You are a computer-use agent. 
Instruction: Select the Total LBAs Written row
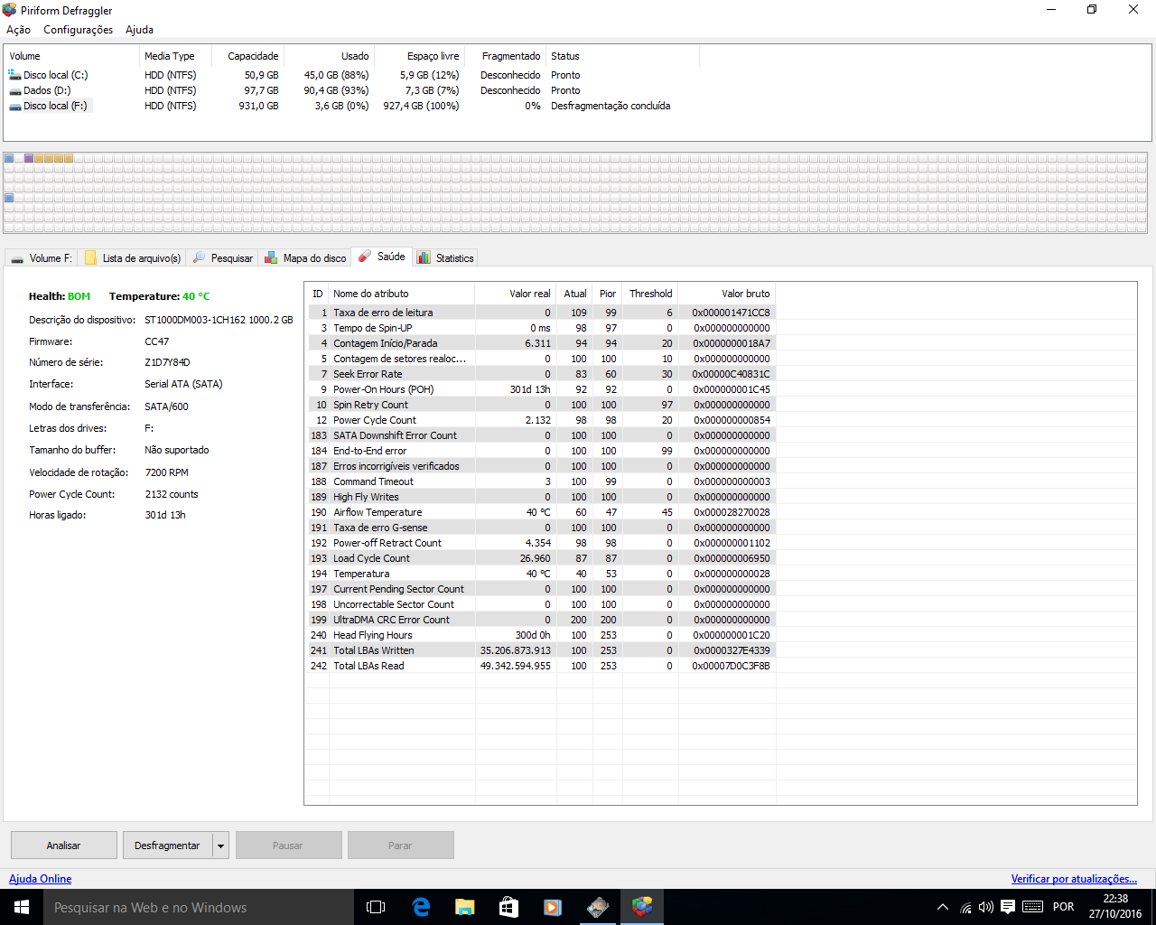[x=540, y=650]
